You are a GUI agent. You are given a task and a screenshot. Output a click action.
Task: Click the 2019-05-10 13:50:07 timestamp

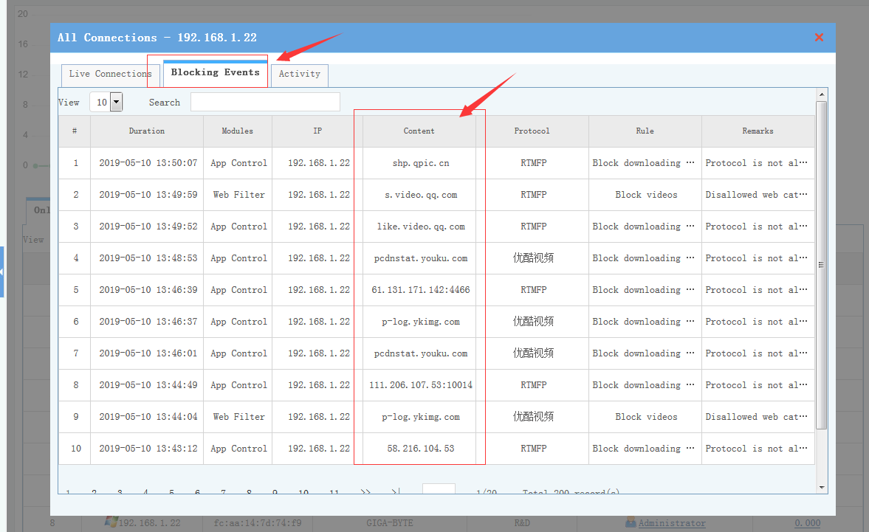click(148, 163)
